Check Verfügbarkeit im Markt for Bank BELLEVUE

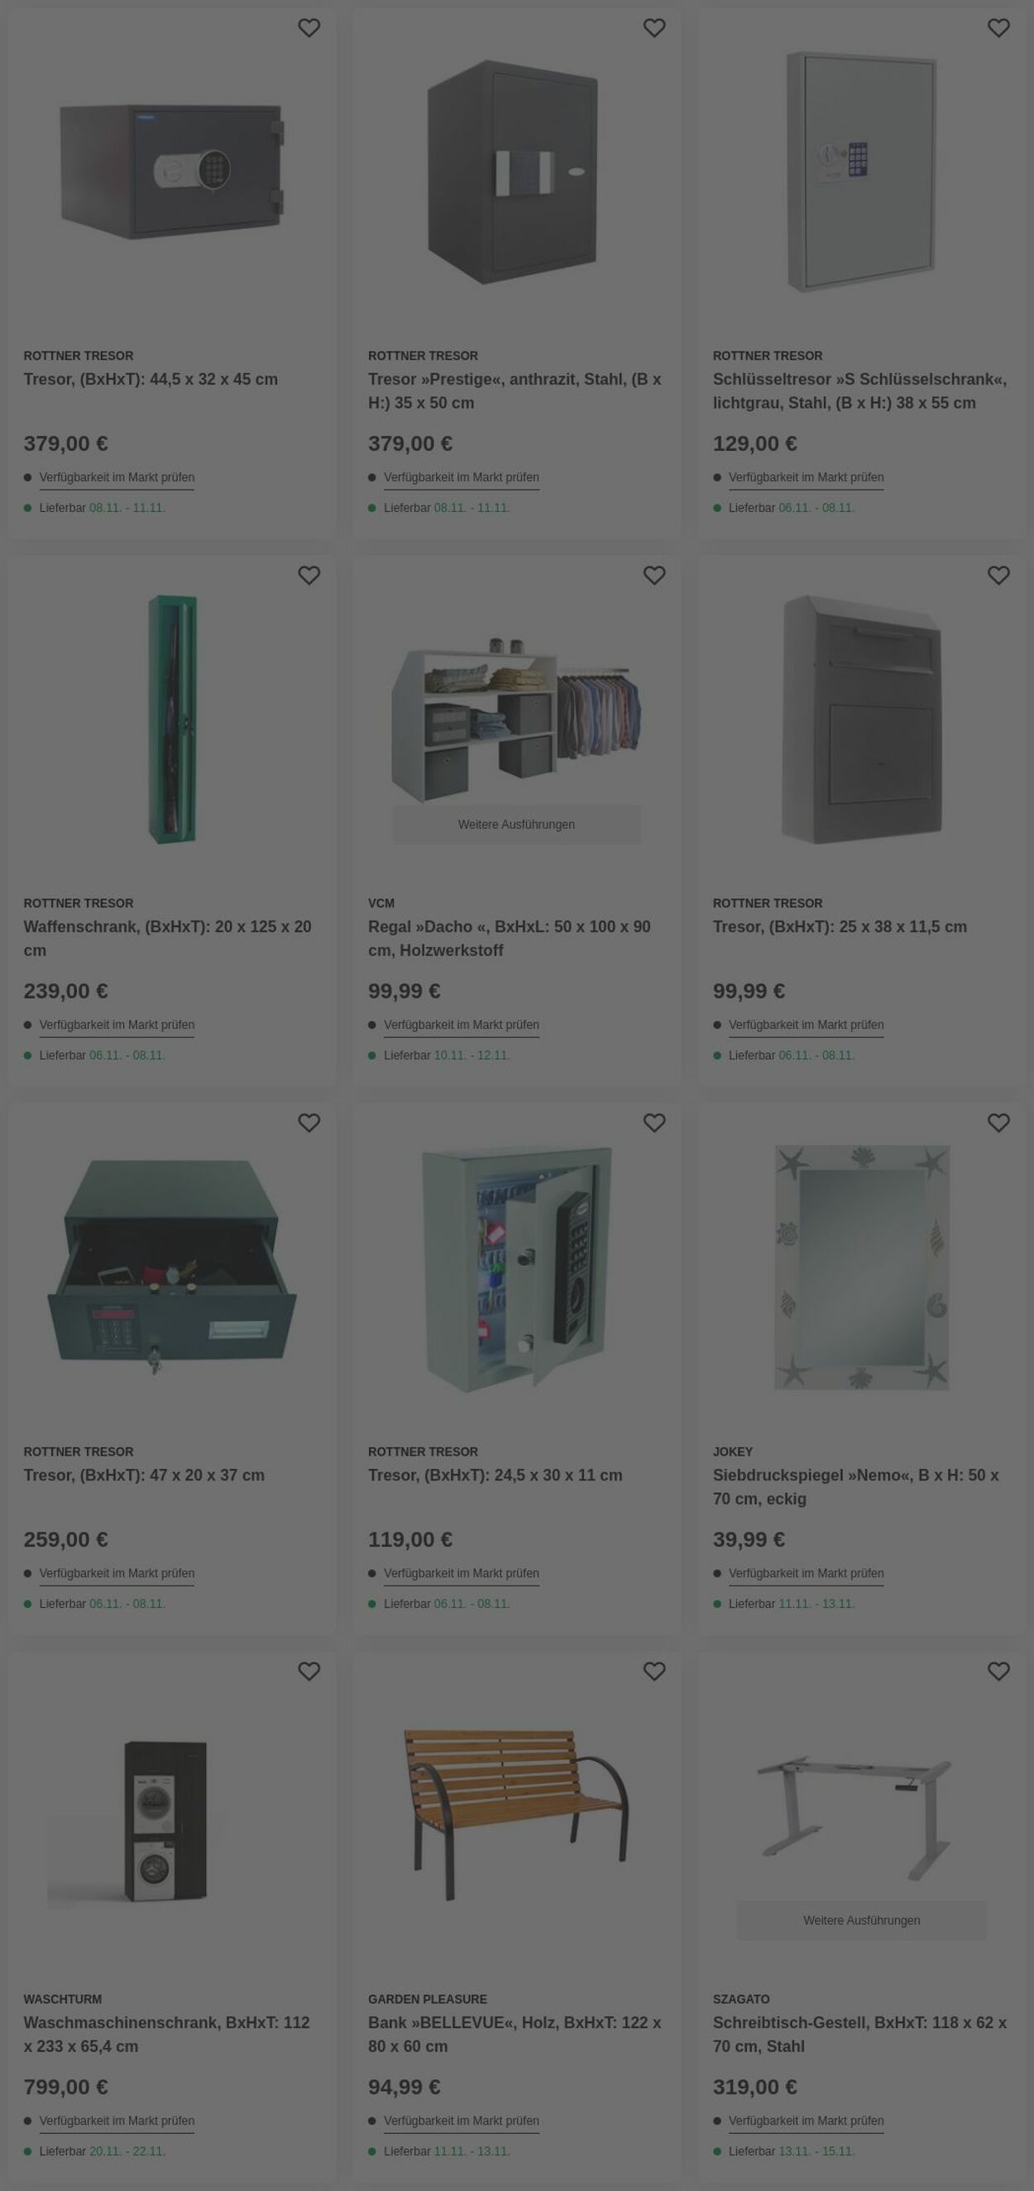point(462,2122)
